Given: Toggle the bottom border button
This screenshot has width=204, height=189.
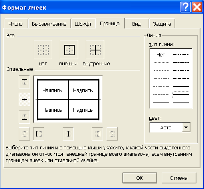Looking at the screenshot, I should (x=24, y=117).
